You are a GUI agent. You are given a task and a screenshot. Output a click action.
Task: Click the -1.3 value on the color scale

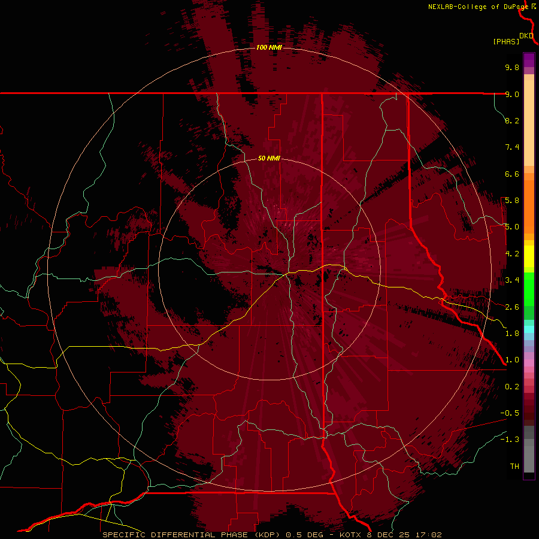point(510,440)
